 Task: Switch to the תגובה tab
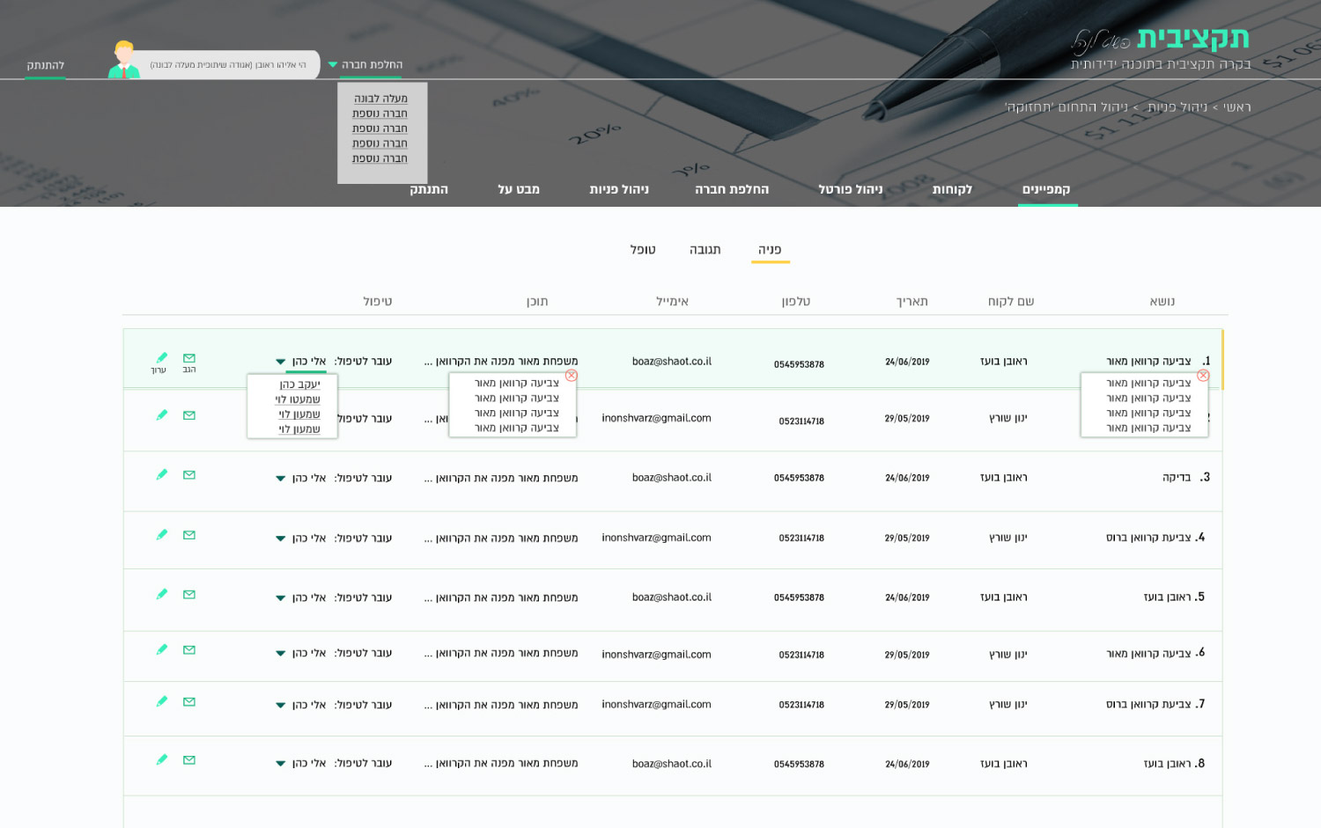705,250
